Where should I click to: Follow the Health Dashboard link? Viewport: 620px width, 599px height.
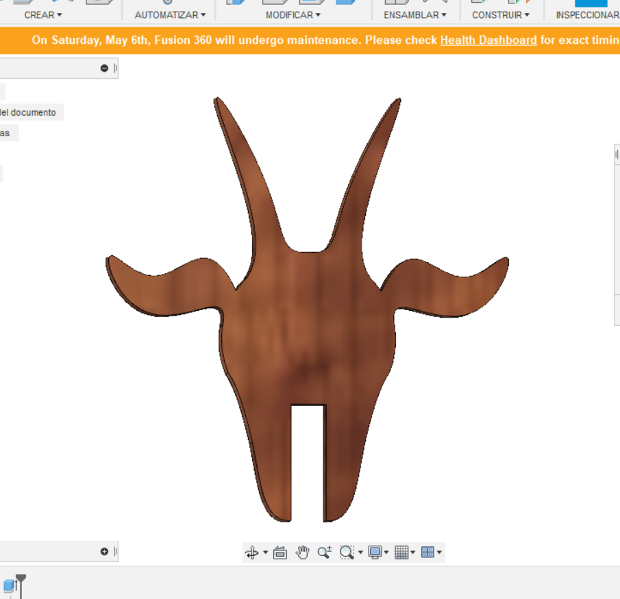[488, 40]
